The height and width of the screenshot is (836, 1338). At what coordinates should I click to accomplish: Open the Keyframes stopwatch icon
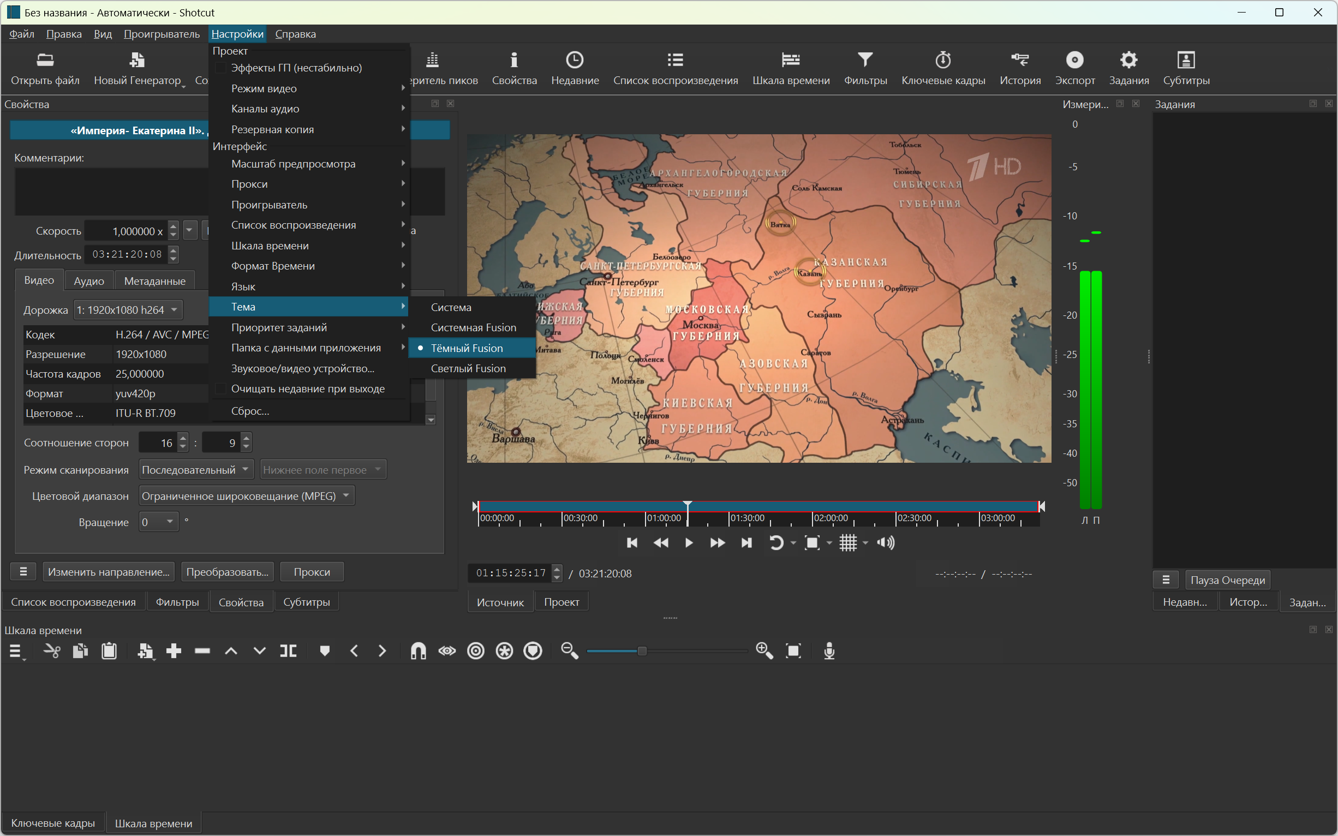click(x=943, y=59)
